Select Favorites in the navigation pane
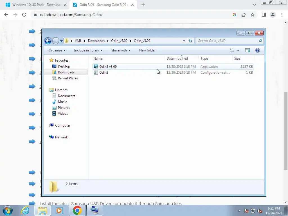The height and width of the screenshot is (216, 288). click(x=62, y=60)
